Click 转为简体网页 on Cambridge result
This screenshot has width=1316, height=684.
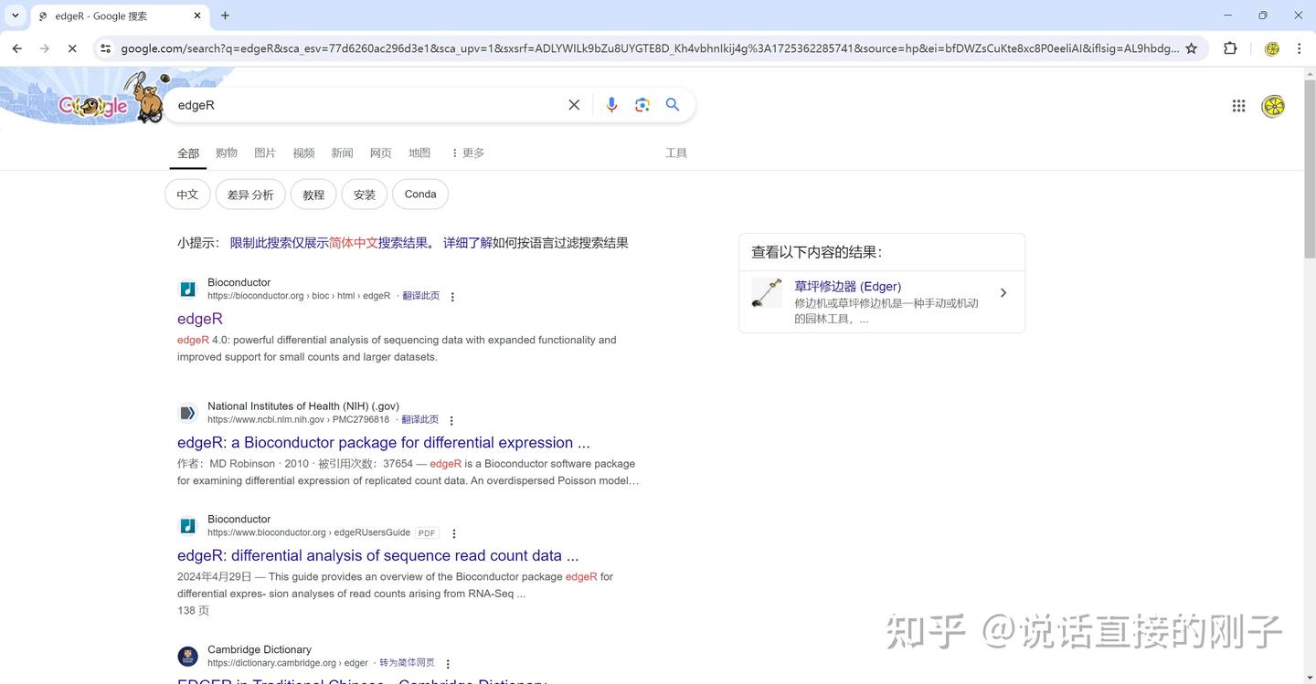(407, 663)
